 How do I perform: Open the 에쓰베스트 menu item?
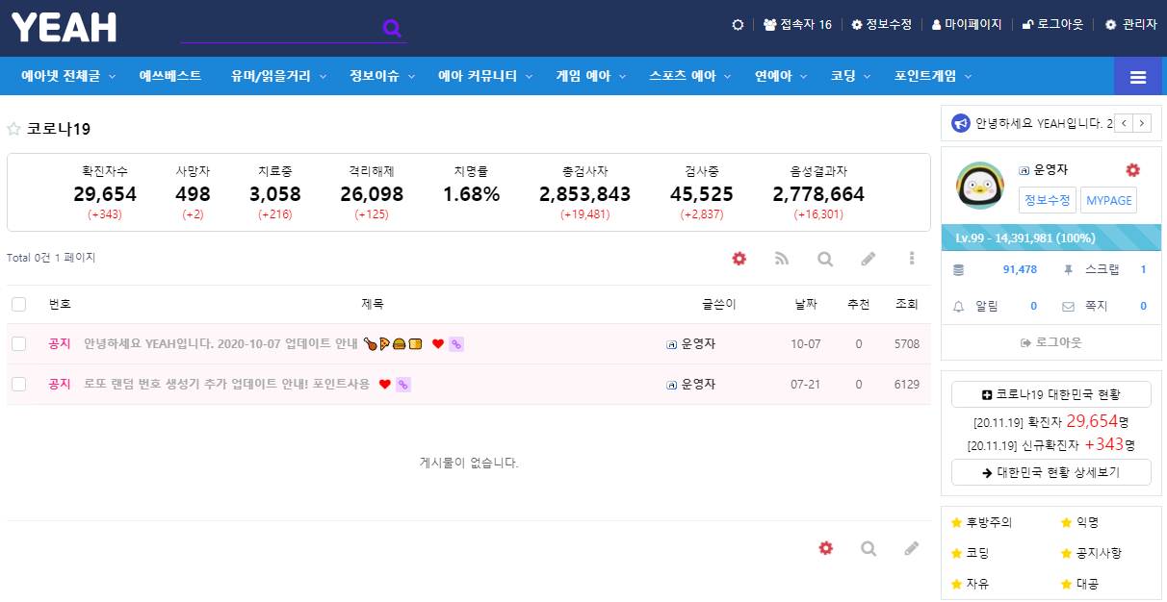coord(170,76)
